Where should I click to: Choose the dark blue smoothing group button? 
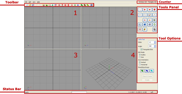(147, 71)
